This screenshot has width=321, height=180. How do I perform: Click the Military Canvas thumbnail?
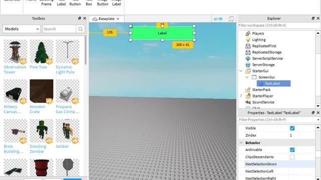pyautogui.click(x=16, y=91)
